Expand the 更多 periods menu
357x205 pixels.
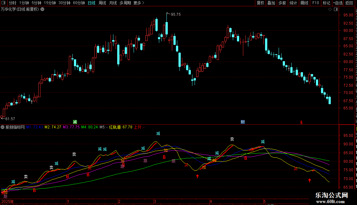click(139, 3)
